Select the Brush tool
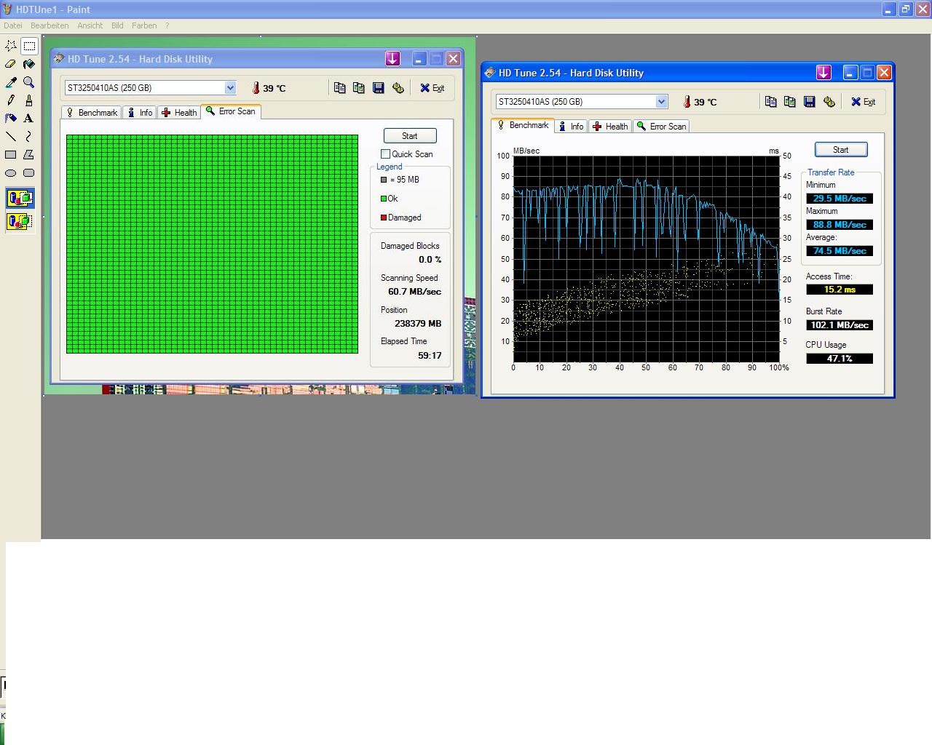 click(29, 100)
